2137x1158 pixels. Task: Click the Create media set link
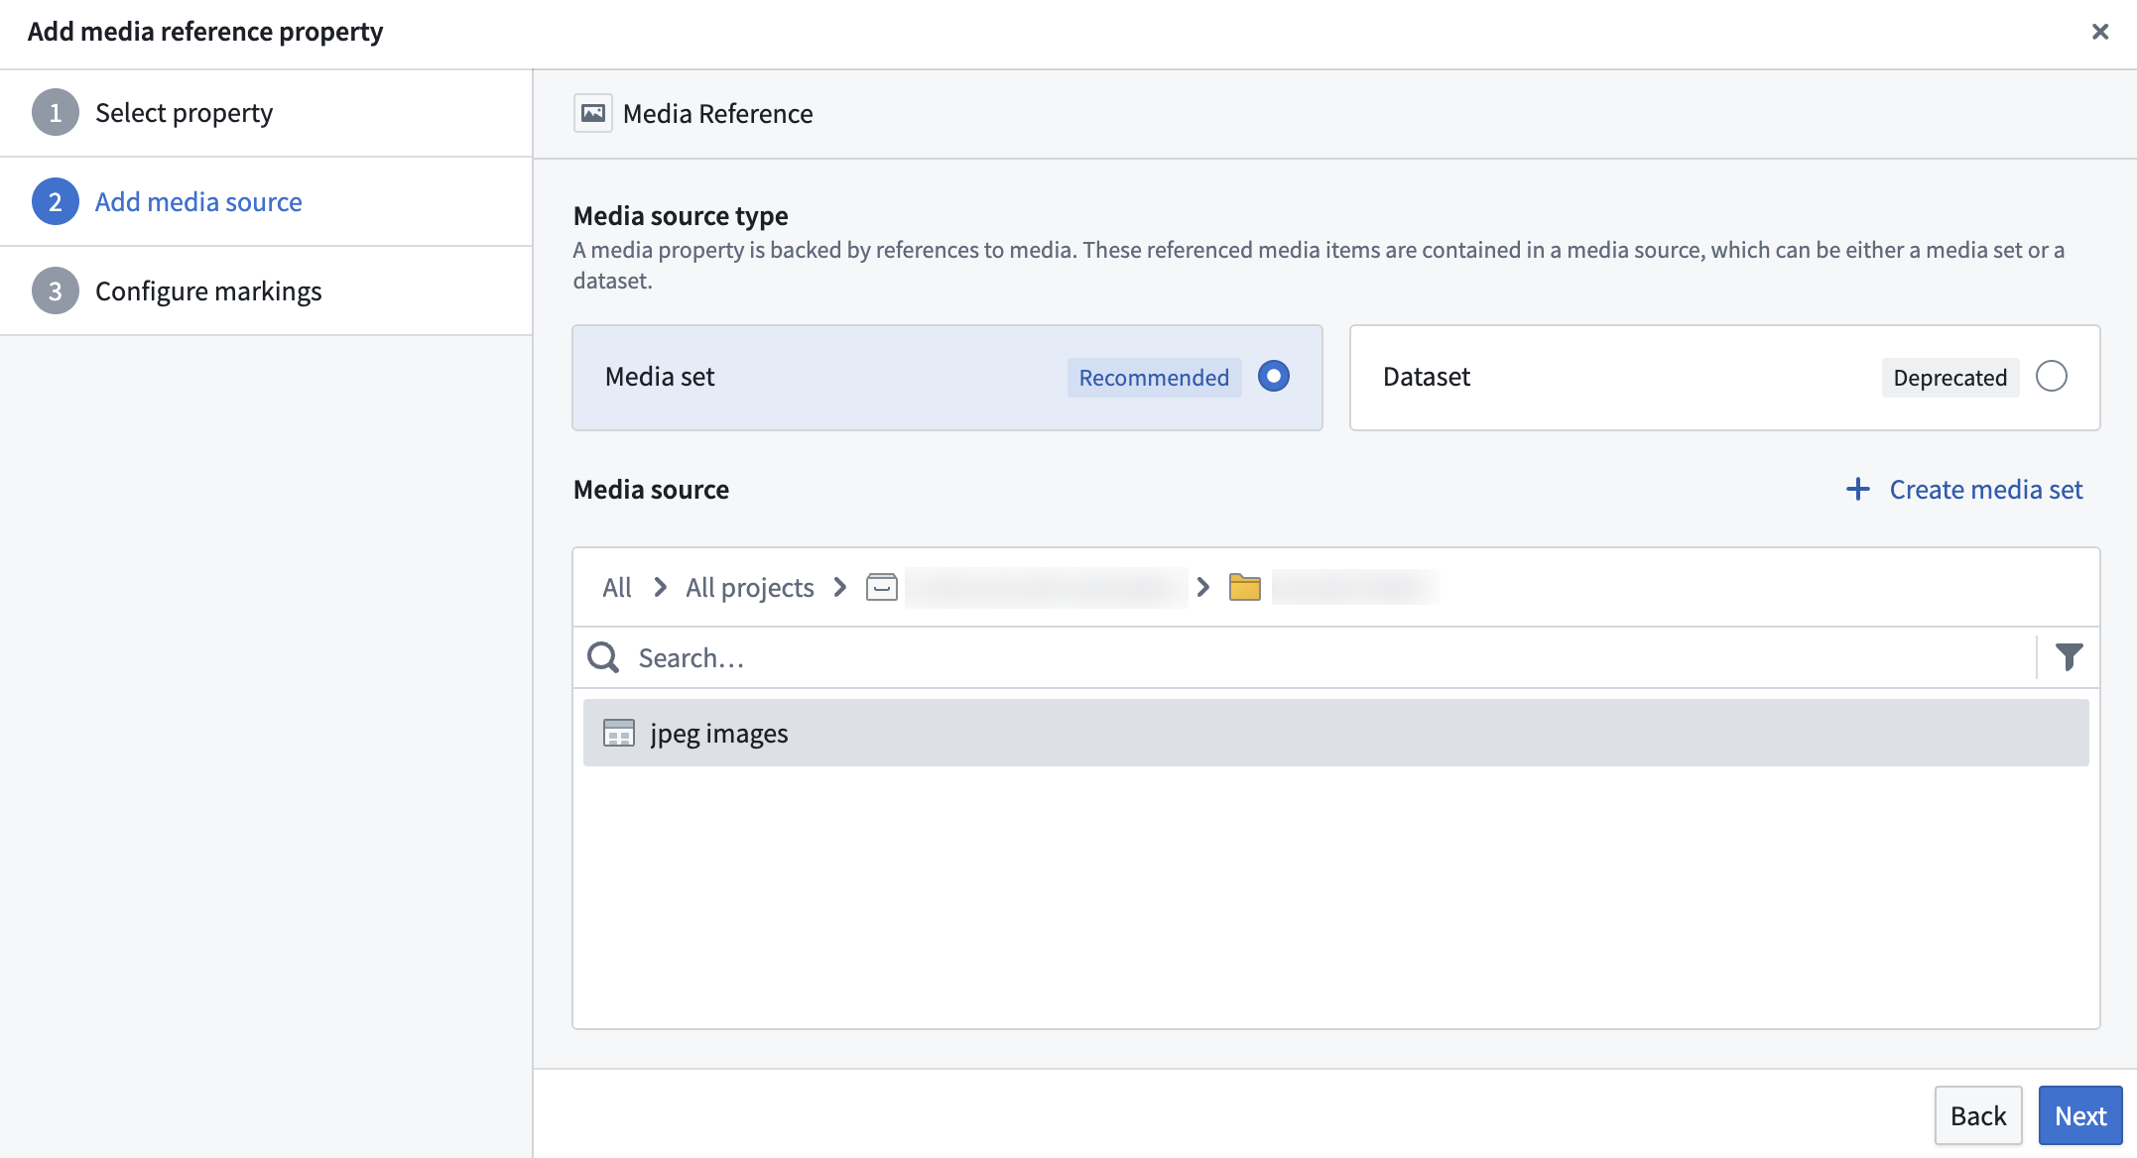[x=1985, y=489]
